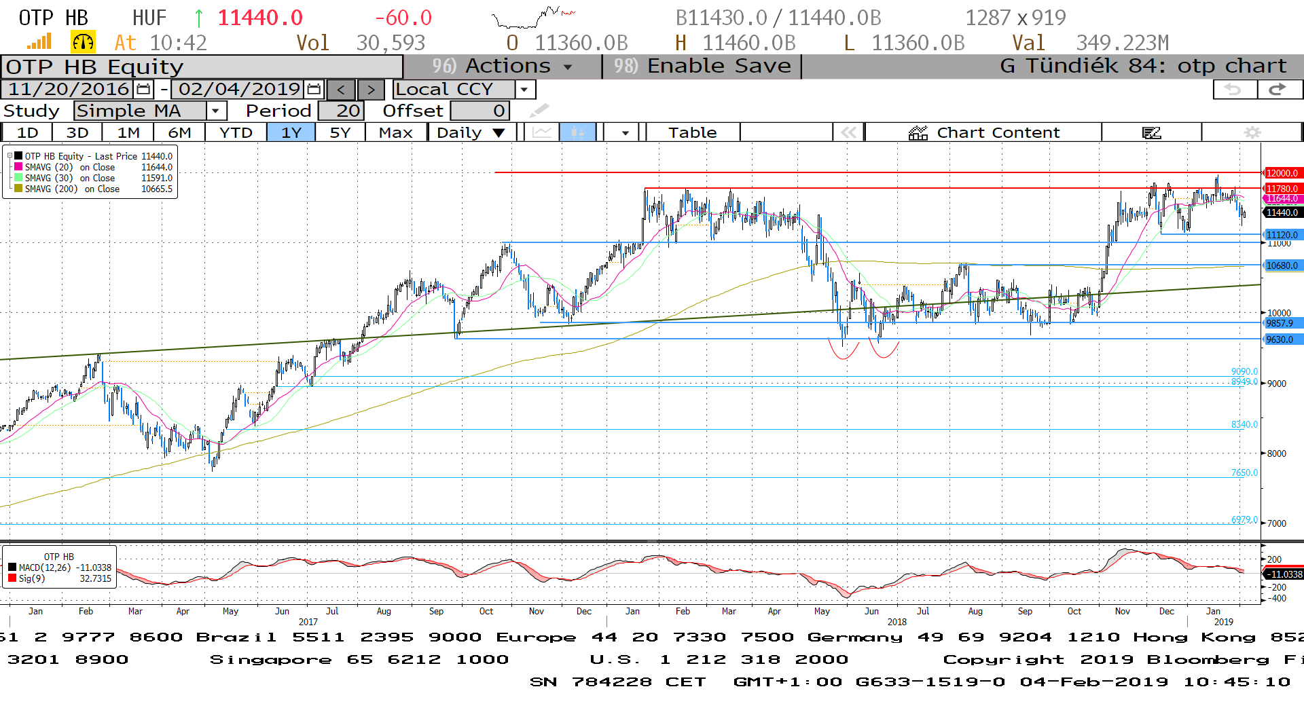
Task: Click the olive SMAVG (200) legend swatch
Action: click(x=19, y=189)
